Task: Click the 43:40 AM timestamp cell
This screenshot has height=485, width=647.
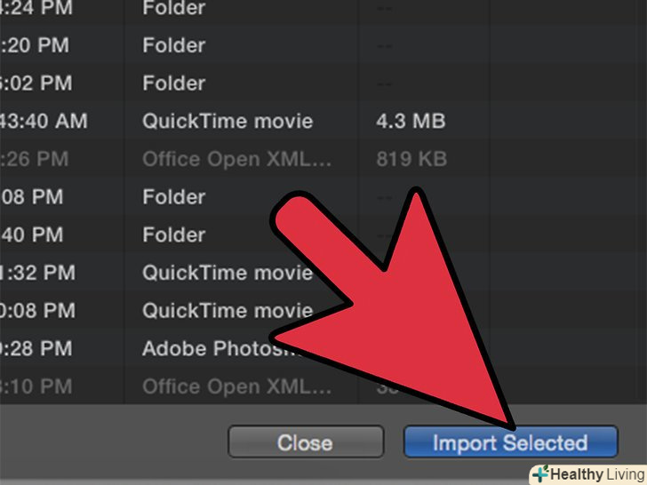Action: pos(44,122)
